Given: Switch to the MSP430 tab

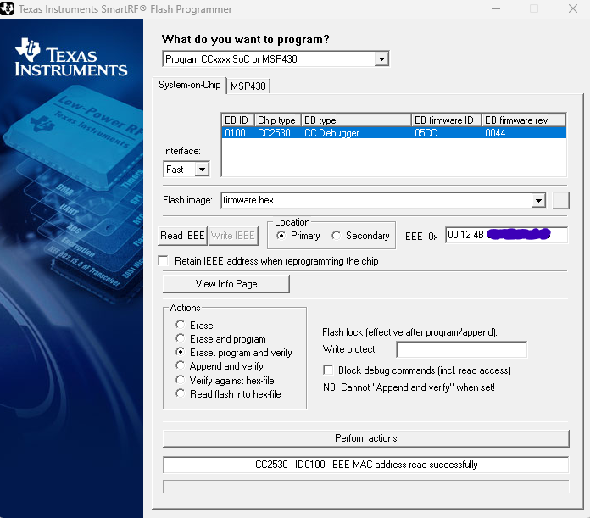Looking at the screenshot, I should pyautogui.click(x=248, y=86).
